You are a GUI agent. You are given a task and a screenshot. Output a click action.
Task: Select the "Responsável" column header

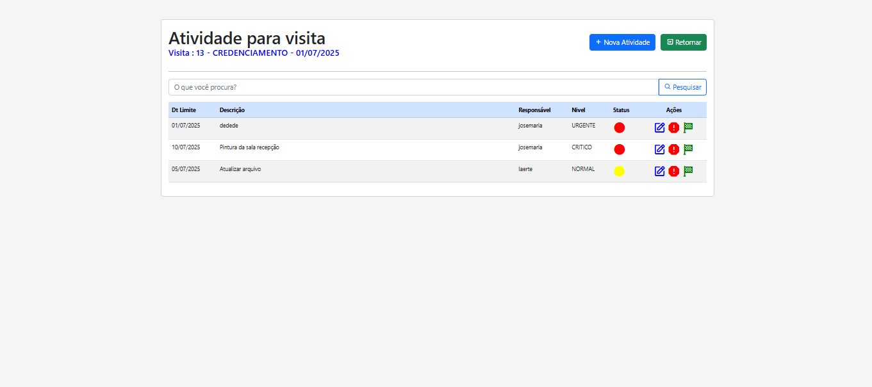coord(534,110)
